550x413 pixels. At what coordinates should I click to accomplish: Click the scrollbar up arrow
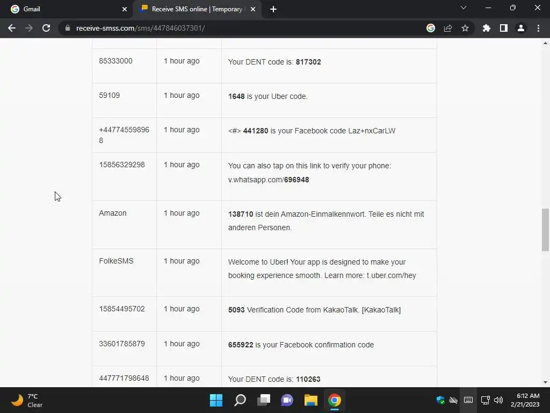(545, 43)
